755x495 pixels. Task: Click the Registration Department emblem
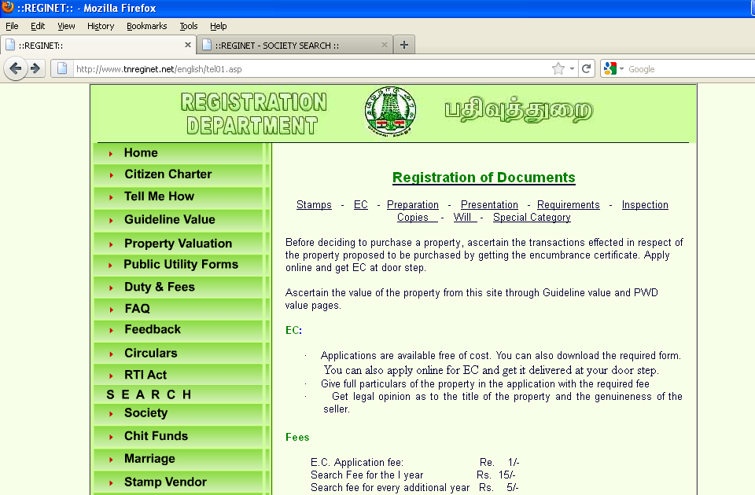coord(391,111)
